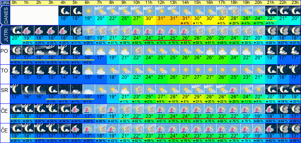
Task: Click the sunny icon for today at 6h
Action: tap(88, 11)
